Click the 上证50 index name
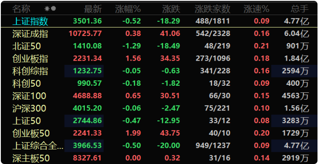The image size is (320, 164). 26,121
